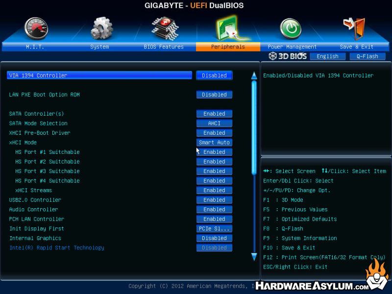Launch the Q-Flash button

[x=367, y=56]
